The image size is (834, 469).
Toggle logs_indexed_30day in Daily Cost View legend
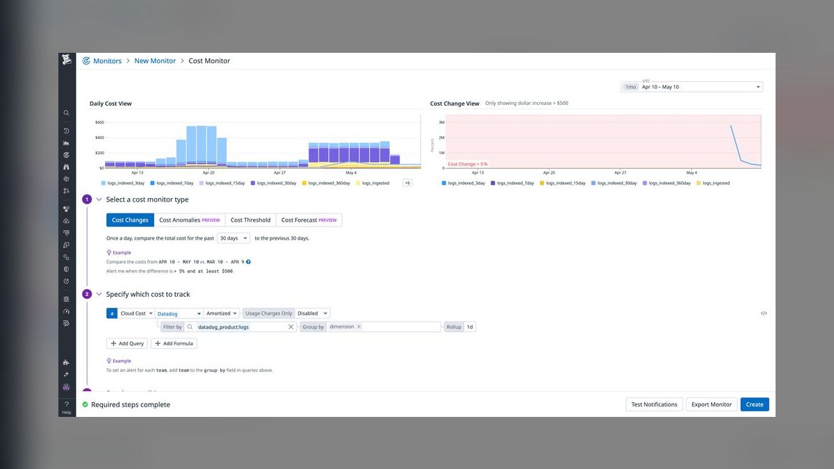(x=275, y=183)
